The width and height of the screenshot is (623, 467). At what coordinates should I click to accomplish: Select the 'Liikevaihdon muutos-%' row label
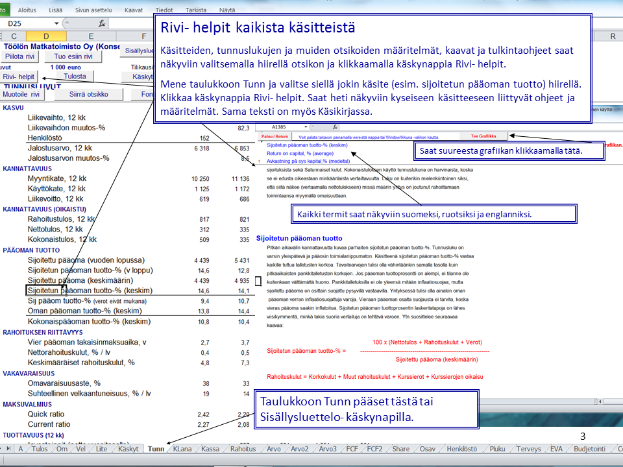[66, 128]
